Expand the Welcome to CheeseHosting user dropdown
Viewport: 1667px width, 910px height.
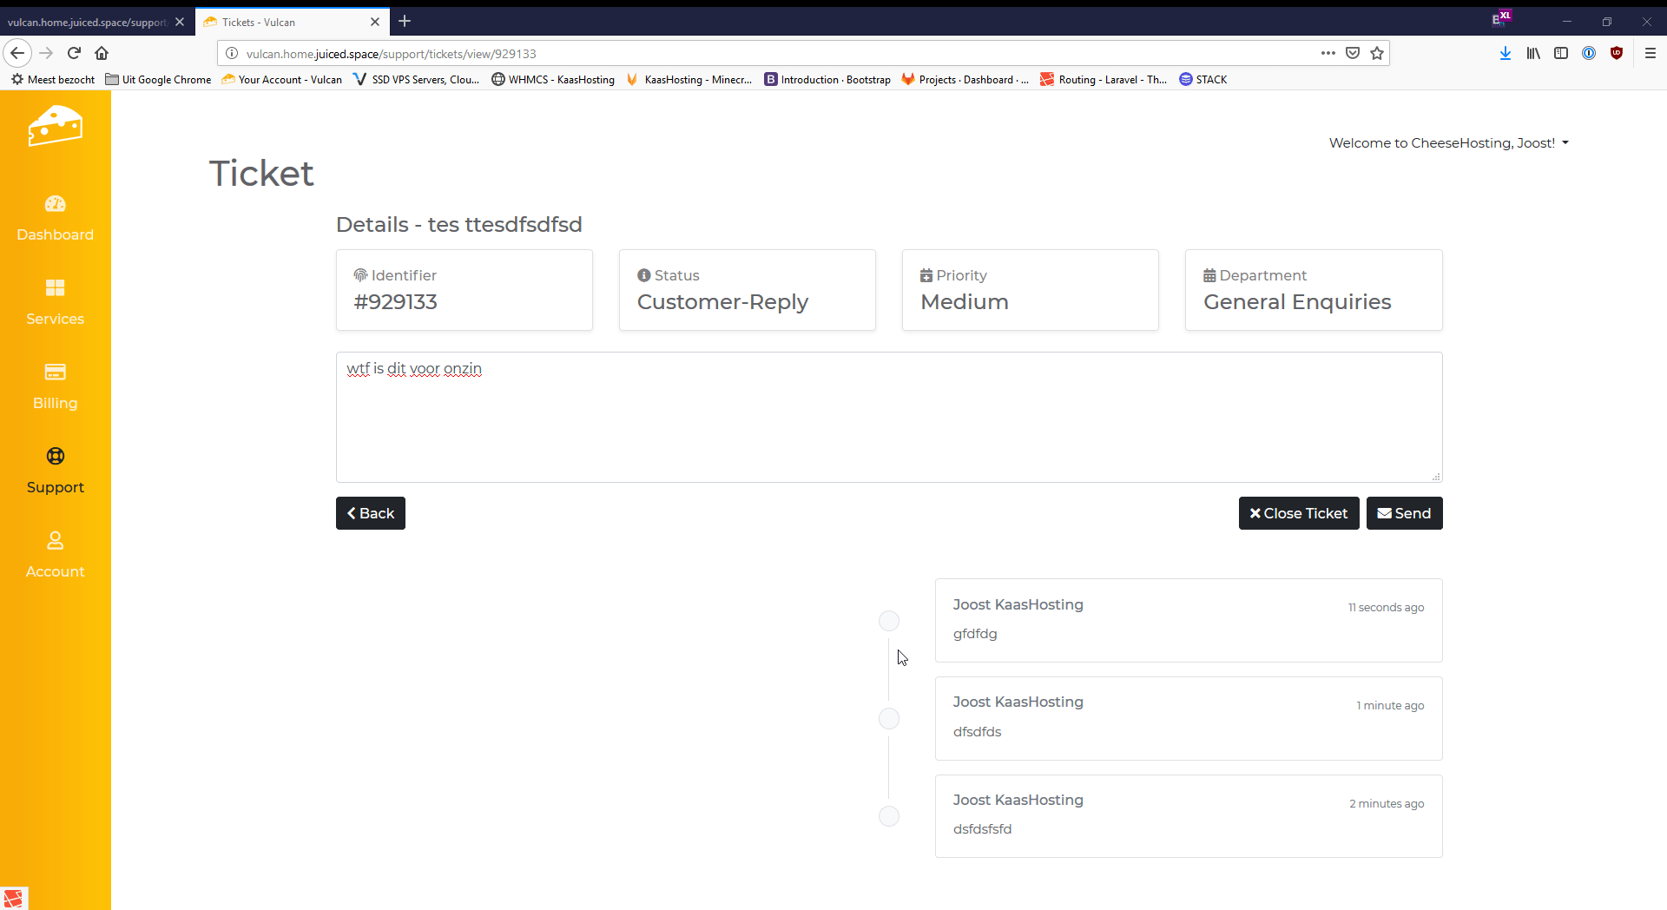(1448, 143)
